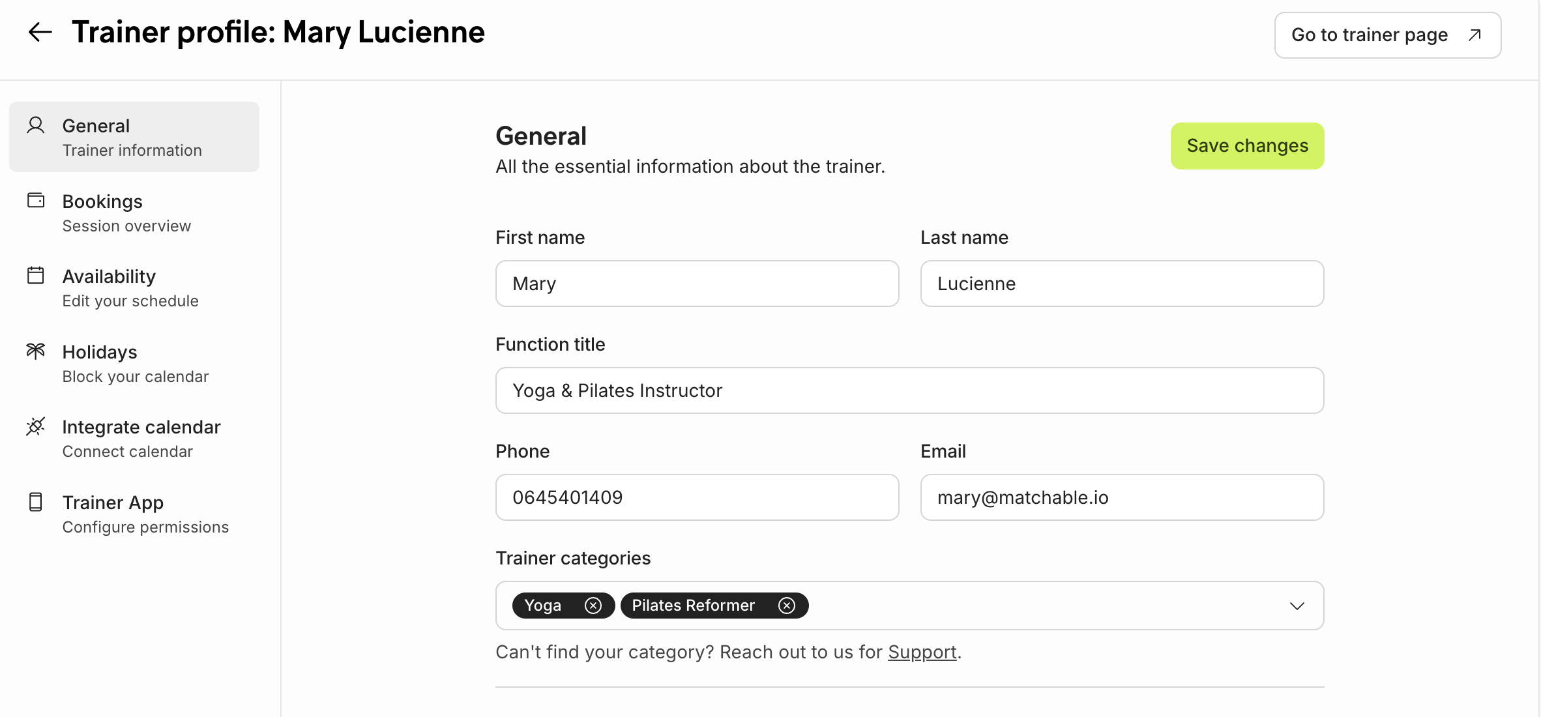This screenshot has width=1541, height=717.
Task: Click the Availability calendar icon
Action: click(x=36, y=276)
